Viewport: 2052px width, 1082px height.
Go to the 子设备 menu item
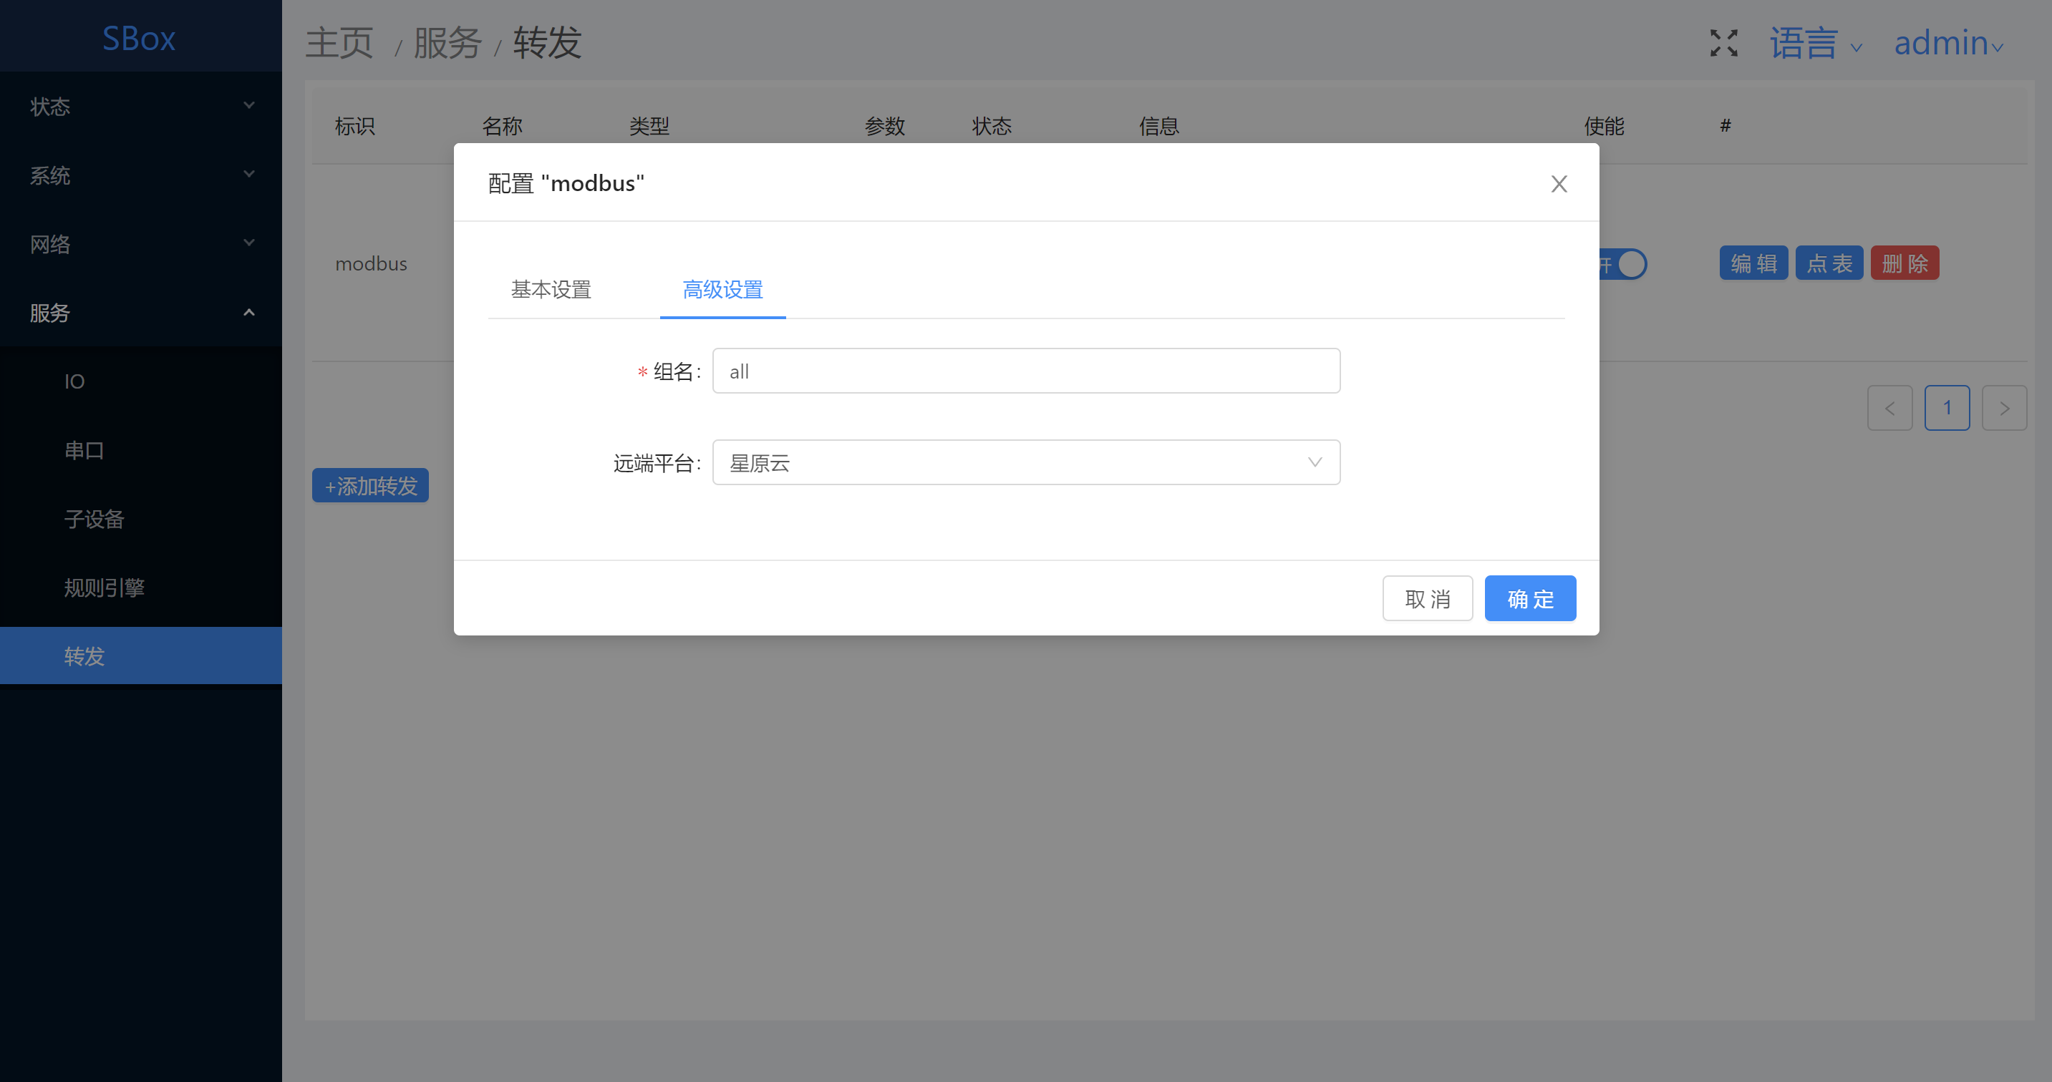(94, 519)
